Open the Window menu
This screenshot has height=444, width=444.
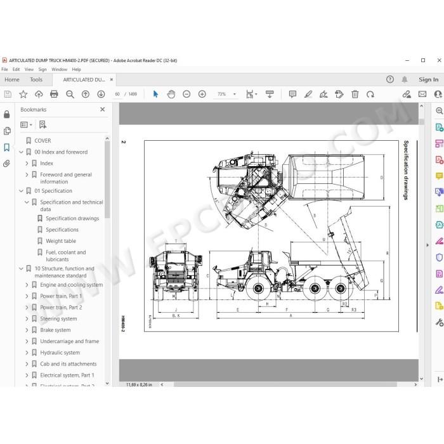(x=59, y=69)
